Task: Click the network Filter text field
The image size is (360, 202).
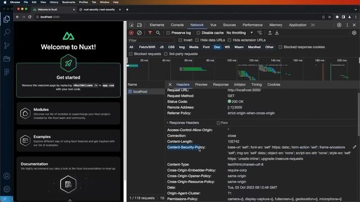Action: [x=151, y=40]
